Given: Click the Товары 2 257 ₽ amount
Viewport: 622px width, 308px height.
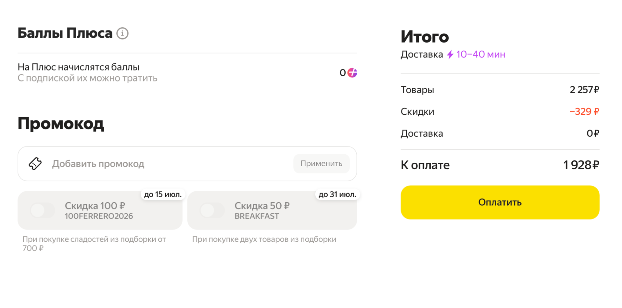Looking at the screenshot, I should (584, 90).
